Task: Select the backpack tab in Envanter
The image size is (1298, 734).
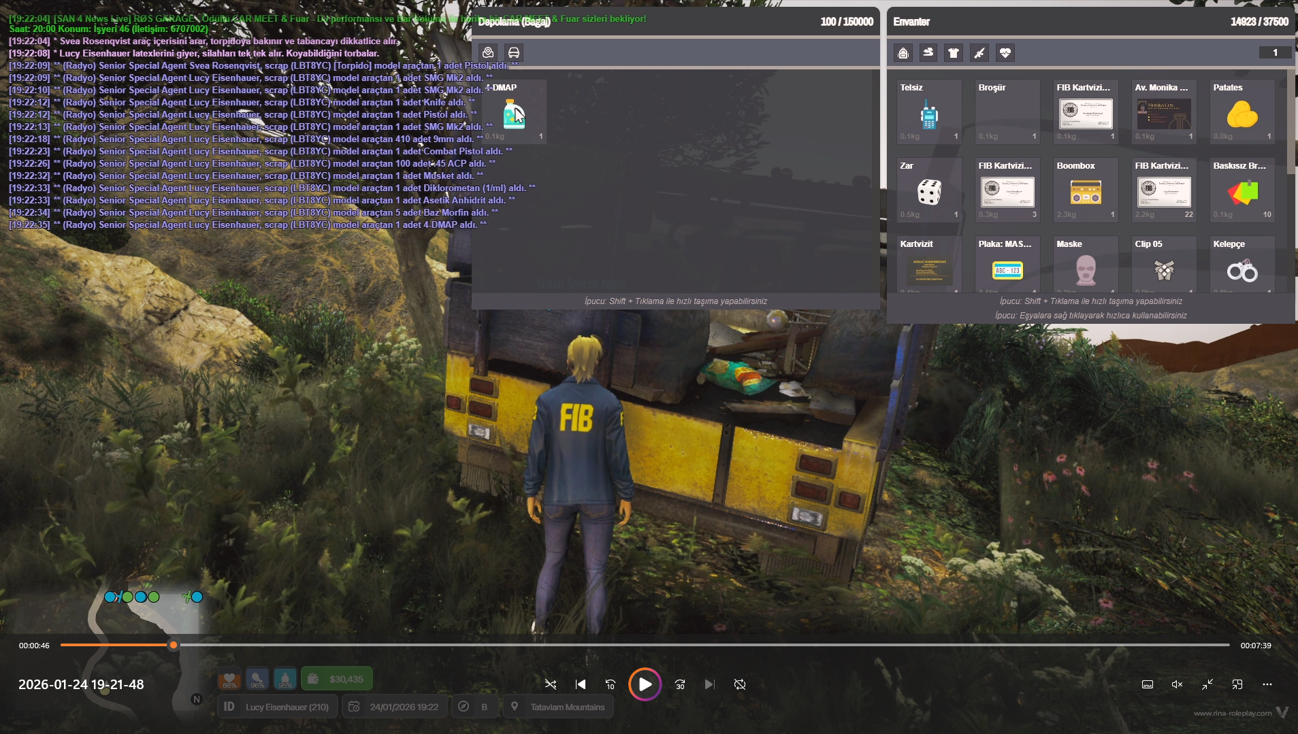Action: pyautogui.click(x=903, y=52)
